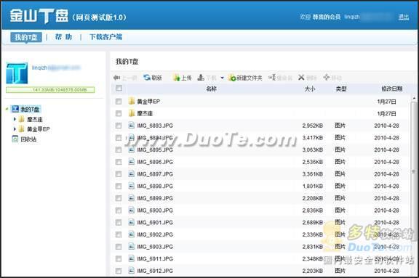The width and height of the screenshot is (419, 278).
Task: Expand the 黄金甲EP folder in sidebar tree
Action: coord(15,129)
